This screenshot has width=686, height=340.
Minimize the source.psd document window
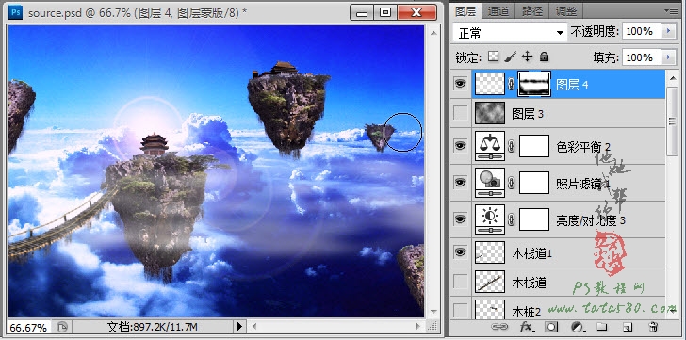(362, 12)
